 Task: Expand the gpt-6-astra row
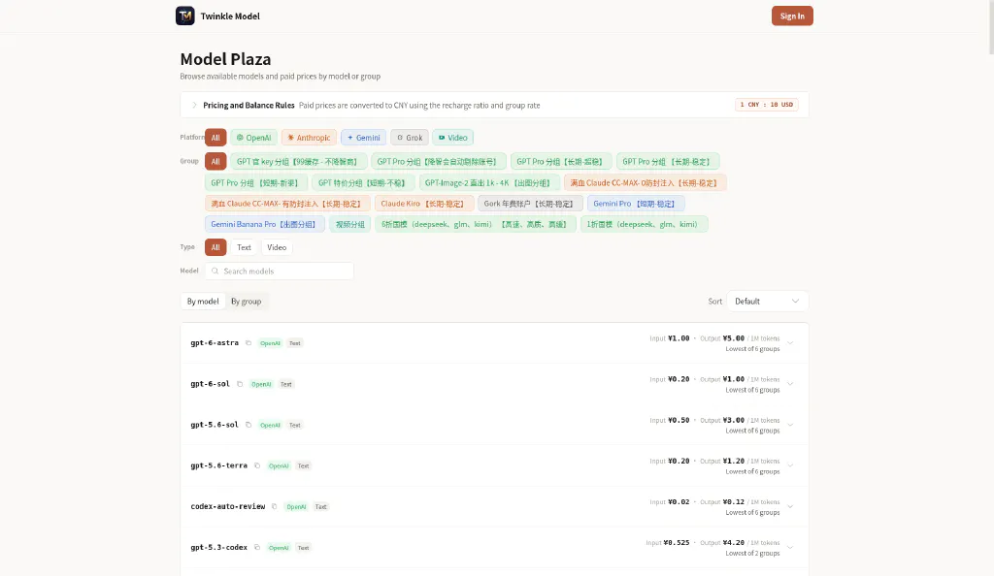point(790,343)
